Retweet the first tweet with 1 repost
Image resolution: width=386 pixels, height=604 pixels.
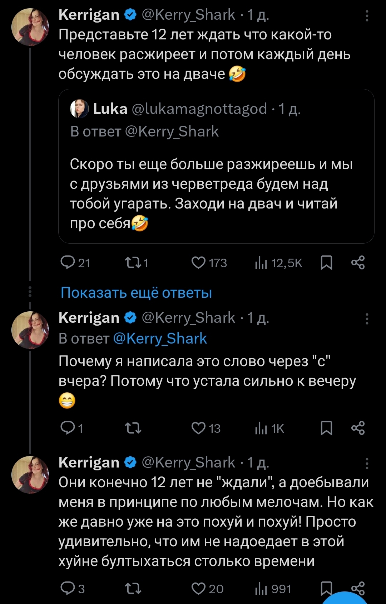point(133,263)
